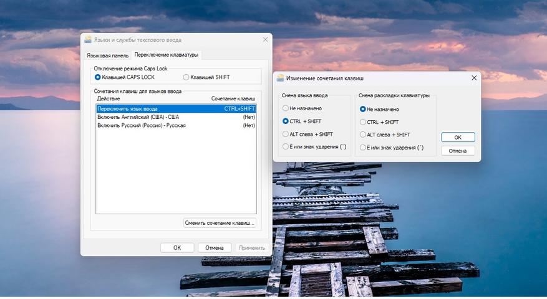Close the 'Языки и службы текстового ввода' window
The image size is (547, 299).
click(x=266, y=40)
